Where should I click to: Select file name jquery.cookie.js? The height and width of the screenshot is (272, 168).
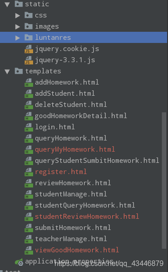pos(67,49)
